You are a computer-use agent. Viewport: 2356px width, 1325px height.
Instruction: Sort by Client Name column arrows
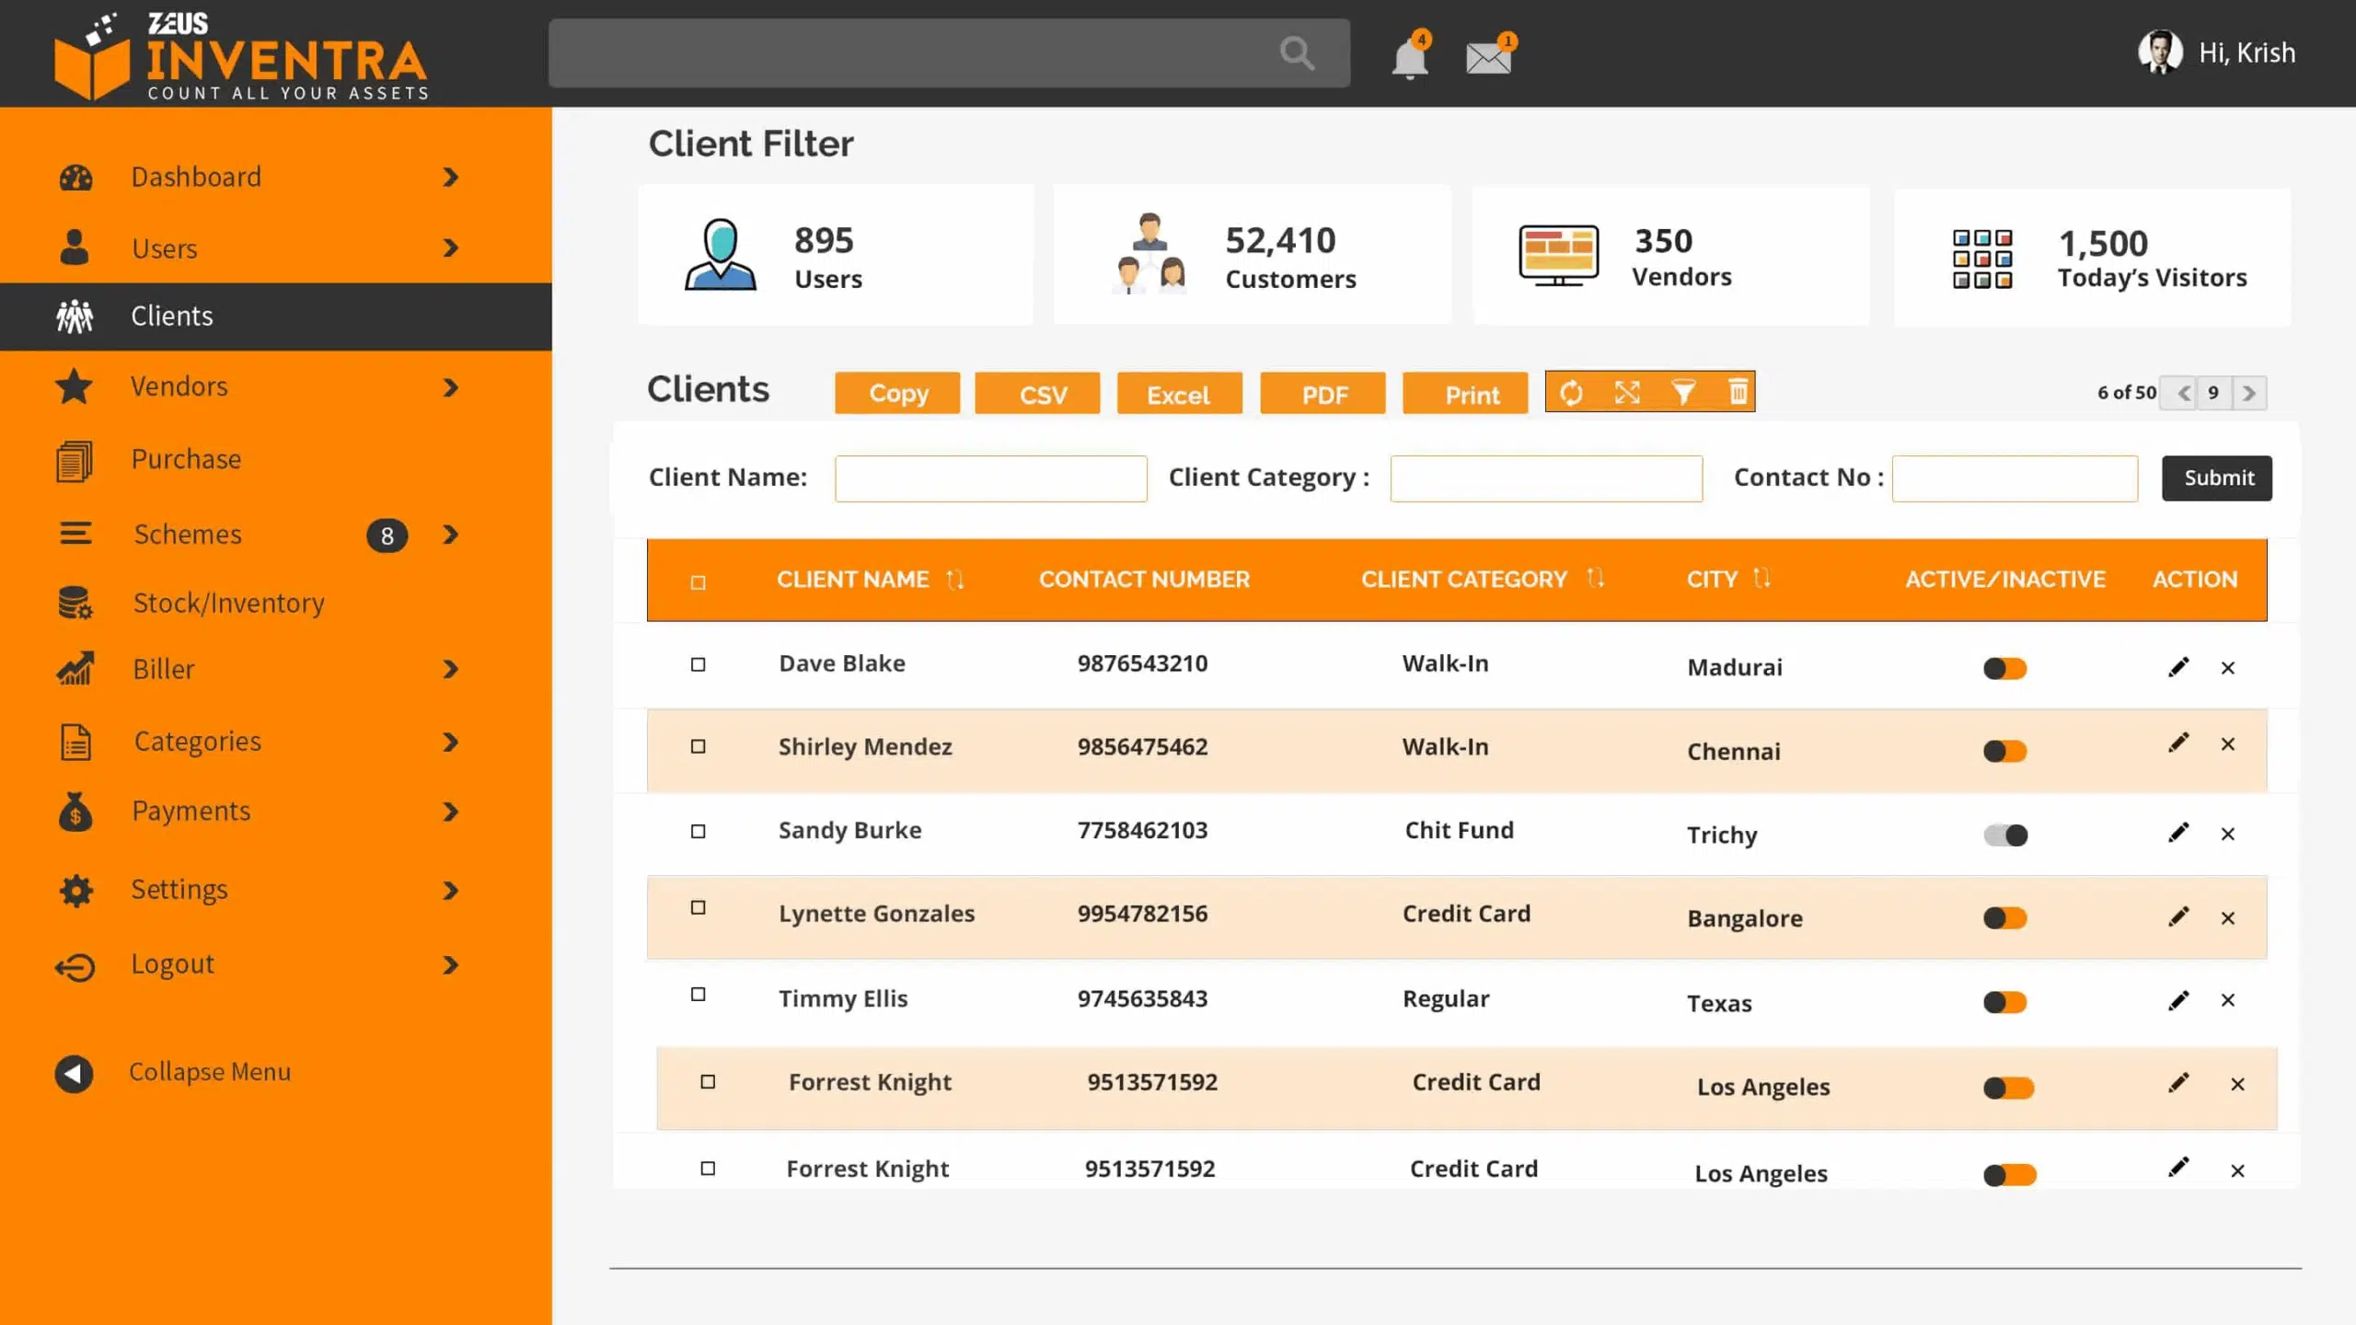[955, 580]
